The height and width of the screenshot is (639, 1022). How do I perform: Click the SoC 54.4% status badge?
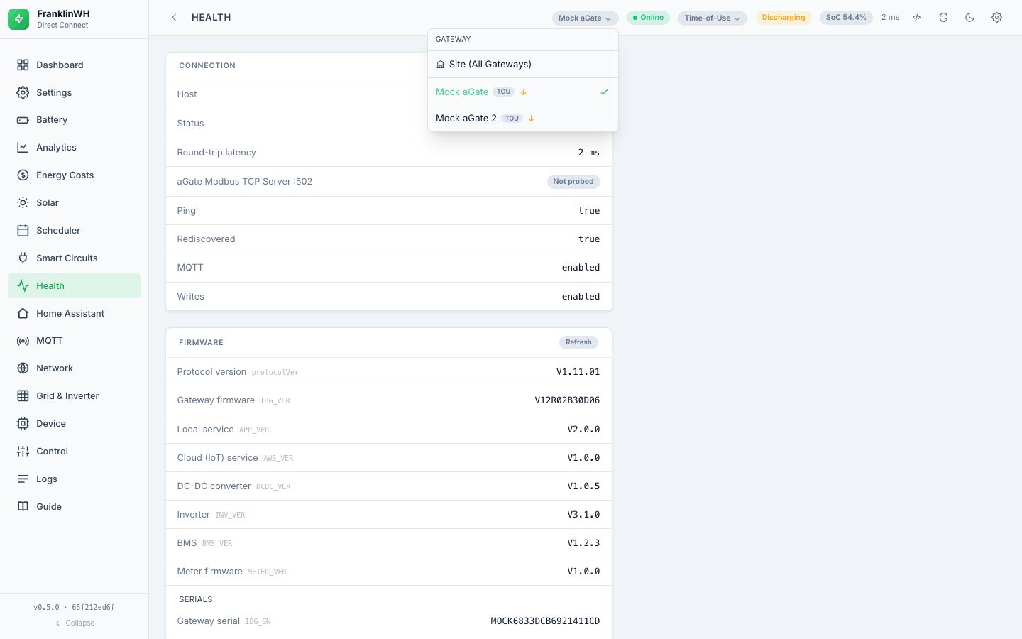pos(846,18)
